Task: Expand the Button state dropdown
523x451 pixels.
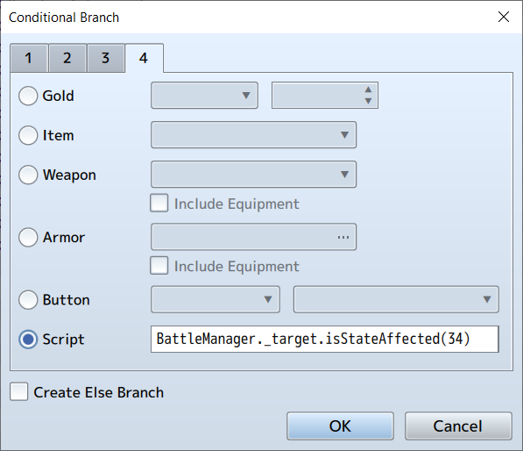Action: [x=396, y=299]
